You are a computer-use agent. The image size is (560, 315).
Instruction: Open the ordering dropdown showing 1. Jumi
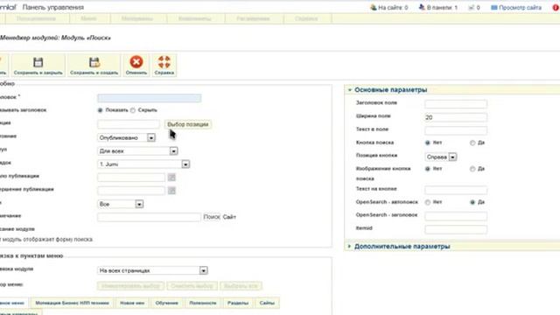point(143,164)
